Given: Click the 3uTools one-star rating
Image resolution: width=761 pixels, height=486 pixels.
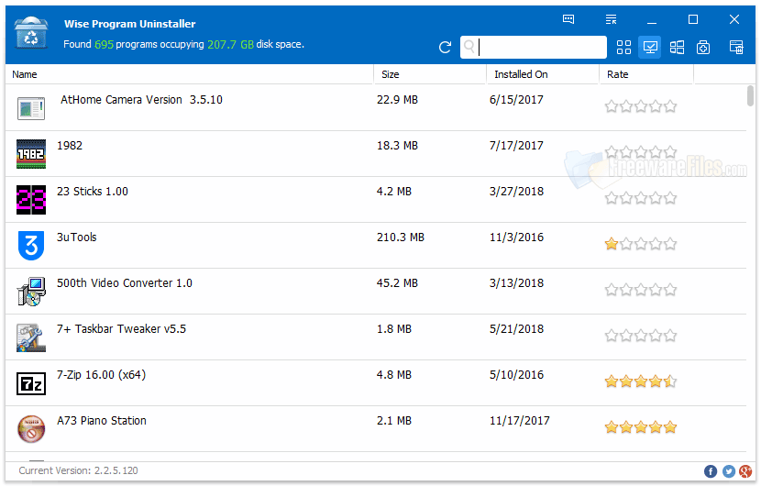Looking at the screenshot, I should coord(641,244).
